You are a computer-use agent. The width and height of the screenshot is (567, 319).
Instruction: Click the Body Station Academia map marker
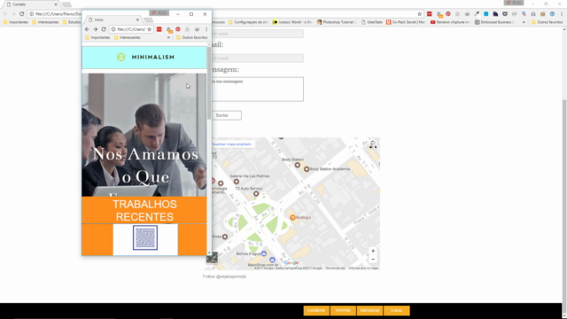(x=307, y=169)
